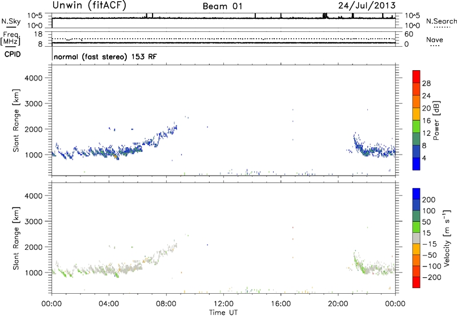Click the 'Power [dB]' colorbar label

(436, 120)
